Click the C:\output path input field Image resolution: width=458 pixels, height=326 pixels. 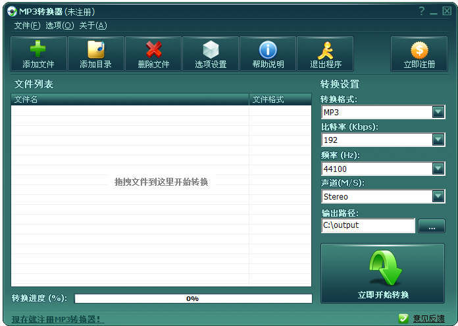click(x=368, y=225)
